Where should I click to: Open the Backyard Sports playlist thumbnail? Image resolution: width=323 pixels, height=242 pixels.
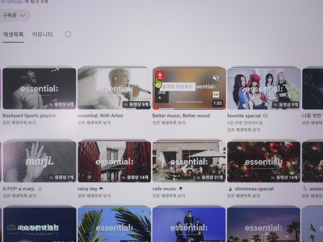coord(39,88)
